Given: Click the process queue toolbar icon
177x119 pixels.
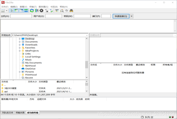Looking at the screenshot, I should pos(37,11).
